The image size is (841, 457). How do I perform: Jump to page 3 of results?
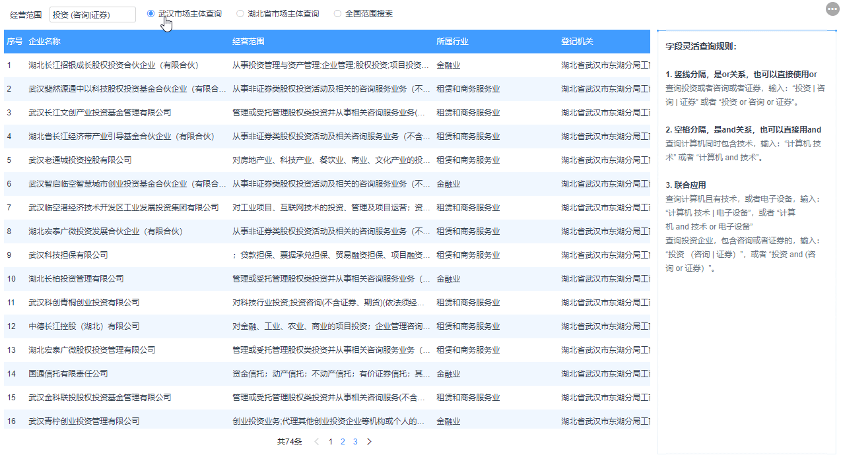coord(355,442)
